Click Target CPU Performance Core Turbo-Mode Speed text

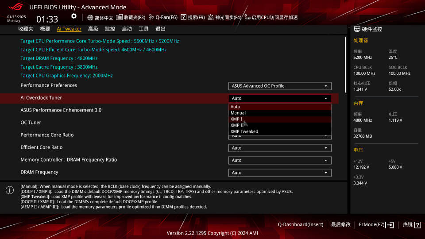point(100,41)
